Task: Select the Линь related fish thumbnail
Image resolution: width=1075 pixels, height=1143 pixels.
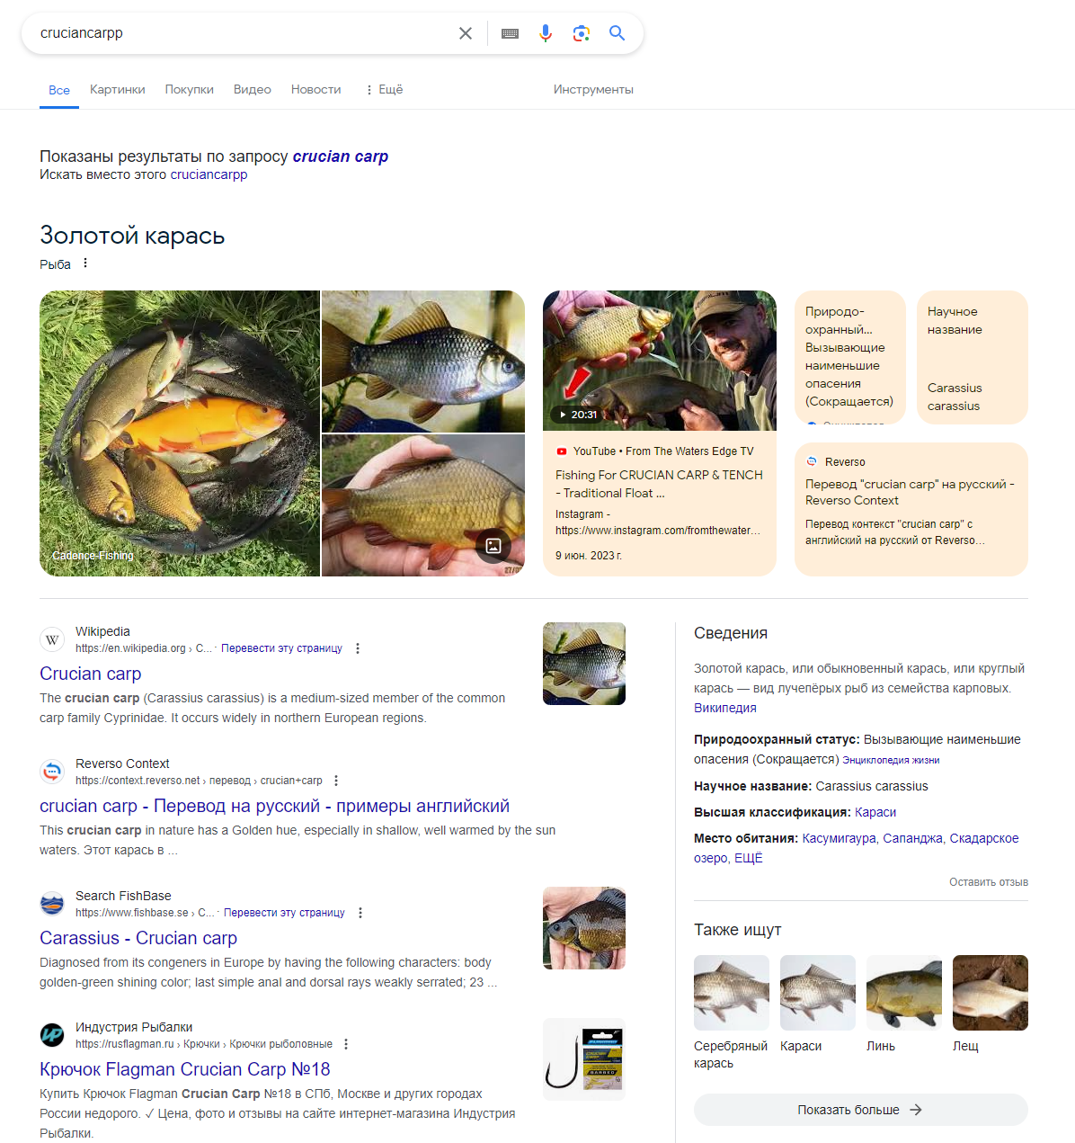Action: 904,993
